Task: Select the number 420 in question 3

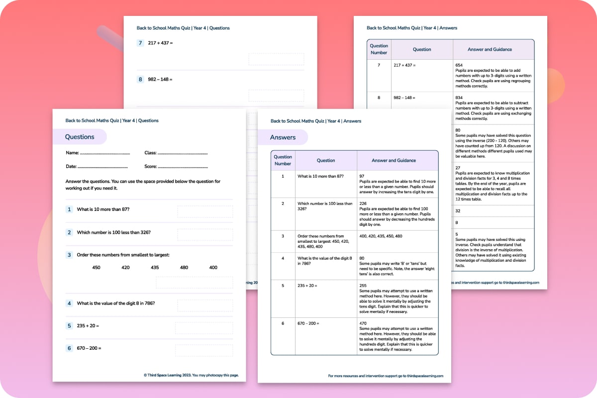Action: click(x=125, y=267)
